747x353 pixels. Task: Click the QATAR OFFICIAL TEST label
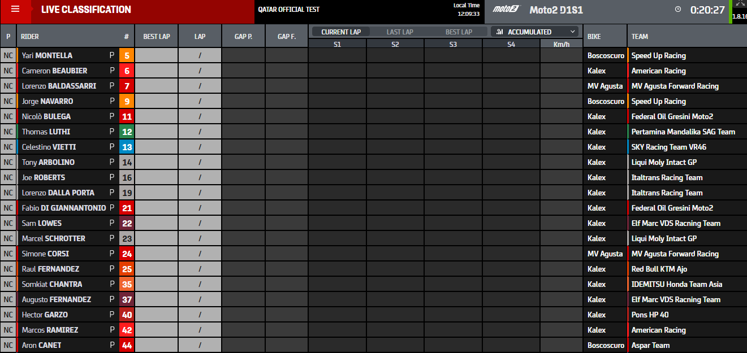[288, 10]
